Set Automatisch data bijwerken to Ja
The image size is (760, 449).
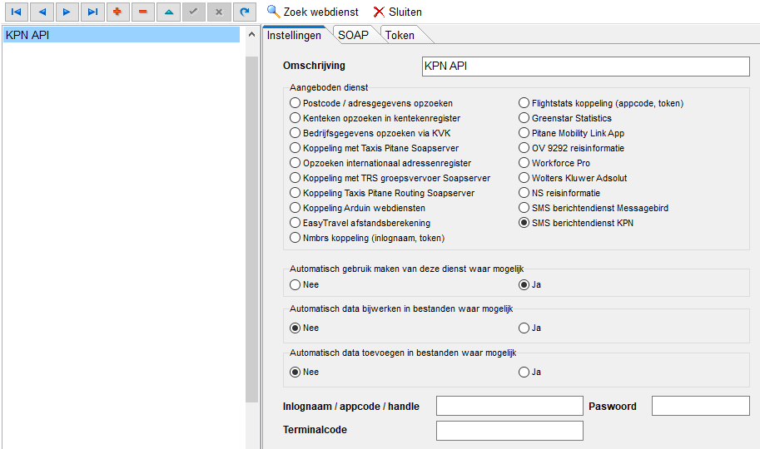(x=529, y=328)
